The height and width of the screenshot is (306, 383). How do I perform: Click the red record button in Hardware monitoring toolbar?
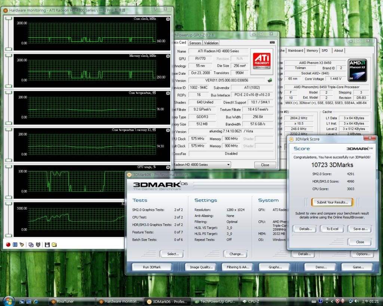point(8,244)
